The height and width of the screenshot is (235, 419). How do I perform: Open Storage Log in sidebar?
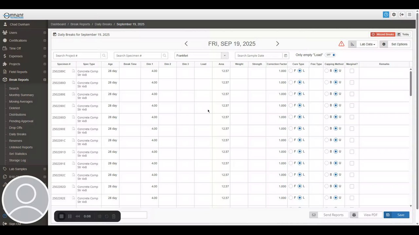click(x=17, y=160)
